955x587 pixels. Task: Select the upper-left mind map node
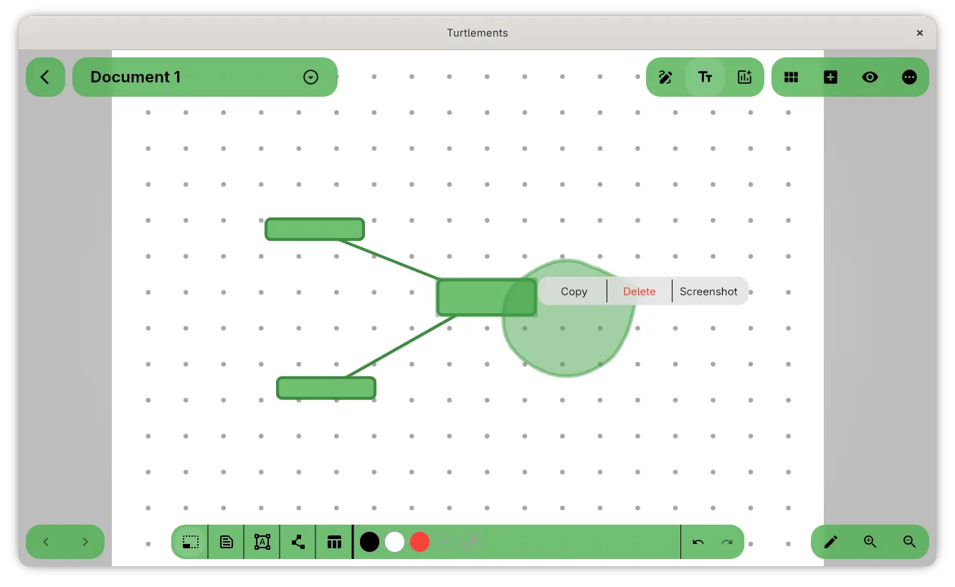tap(315, 229)
